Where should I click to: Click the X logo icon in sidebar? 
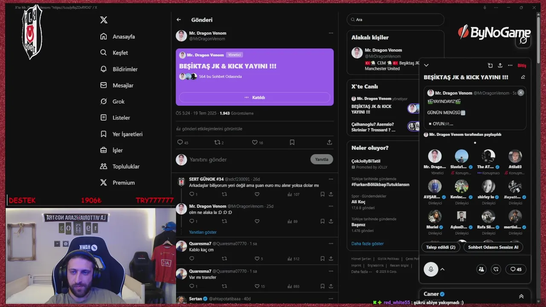(104, 20)
